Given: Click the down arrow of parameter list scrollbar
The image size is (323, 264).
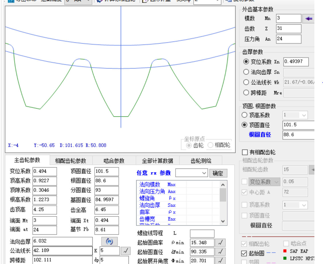Looking at the screenshot, I should click(x=223, y=221).
